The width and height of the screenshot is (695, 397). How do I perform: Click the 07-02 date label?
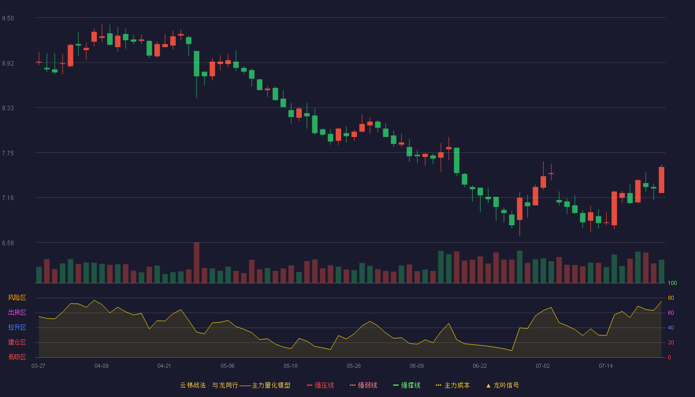(x=543, y=366)
